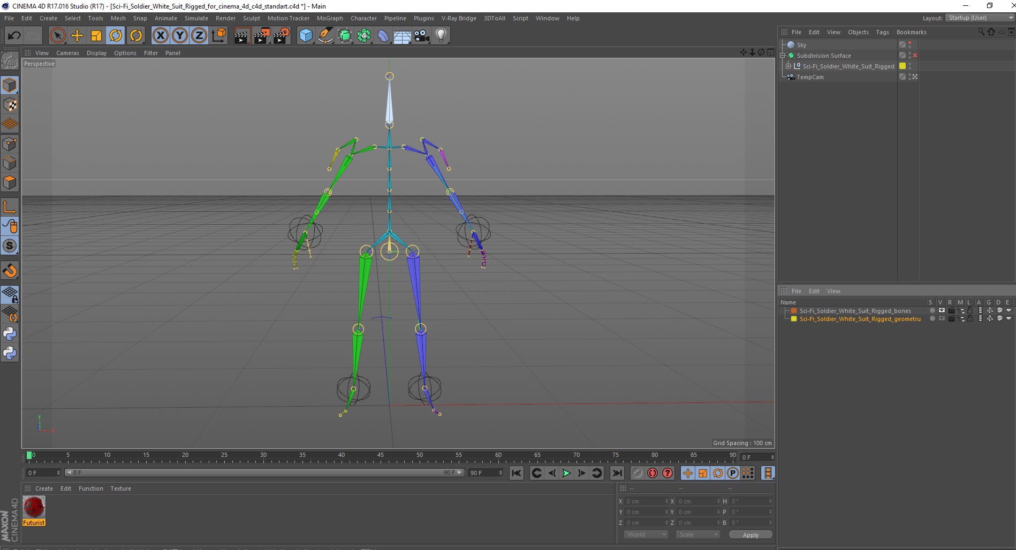This screenshot has height=550, width=1016.
Task: Toggle Z axis lock
Action: tap(199, 36)
